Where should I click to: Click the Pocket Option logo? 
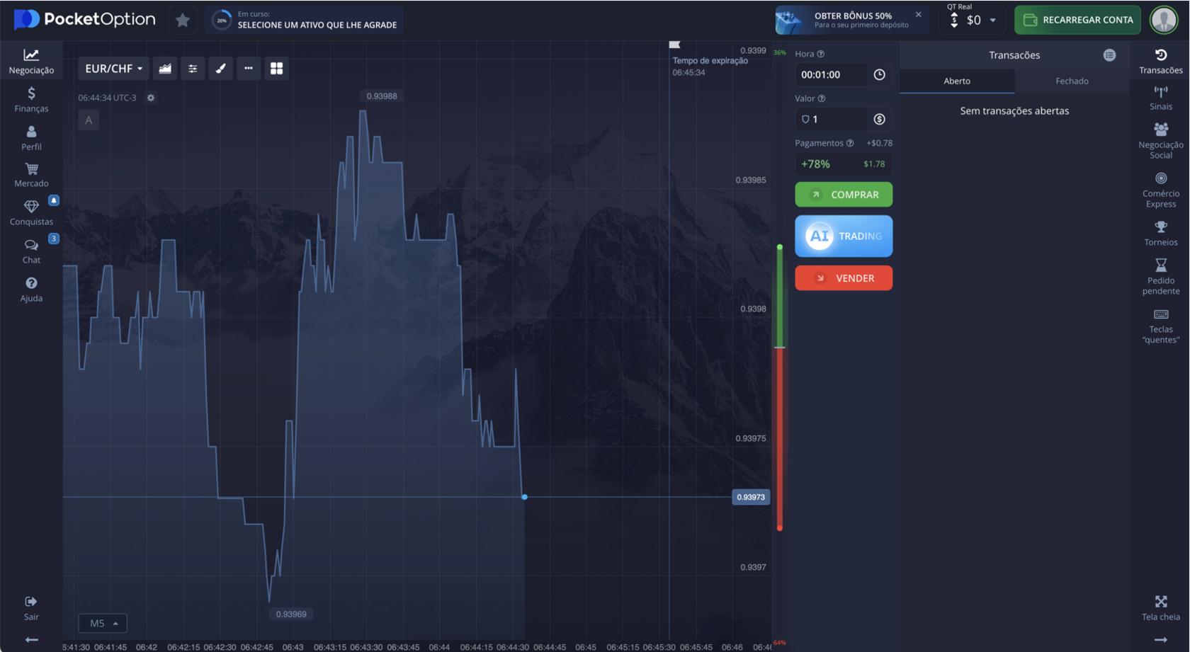84,20
